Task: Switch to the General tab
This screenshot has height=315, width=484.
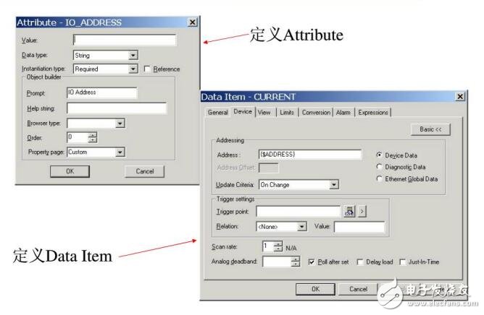Action: tap(217, 113)
